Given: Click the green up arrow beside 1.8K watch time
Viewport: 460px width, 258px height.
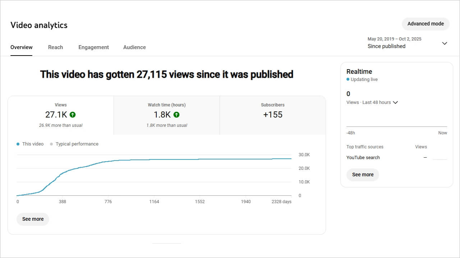Looking at the screenshot, I should coord(176,115).
